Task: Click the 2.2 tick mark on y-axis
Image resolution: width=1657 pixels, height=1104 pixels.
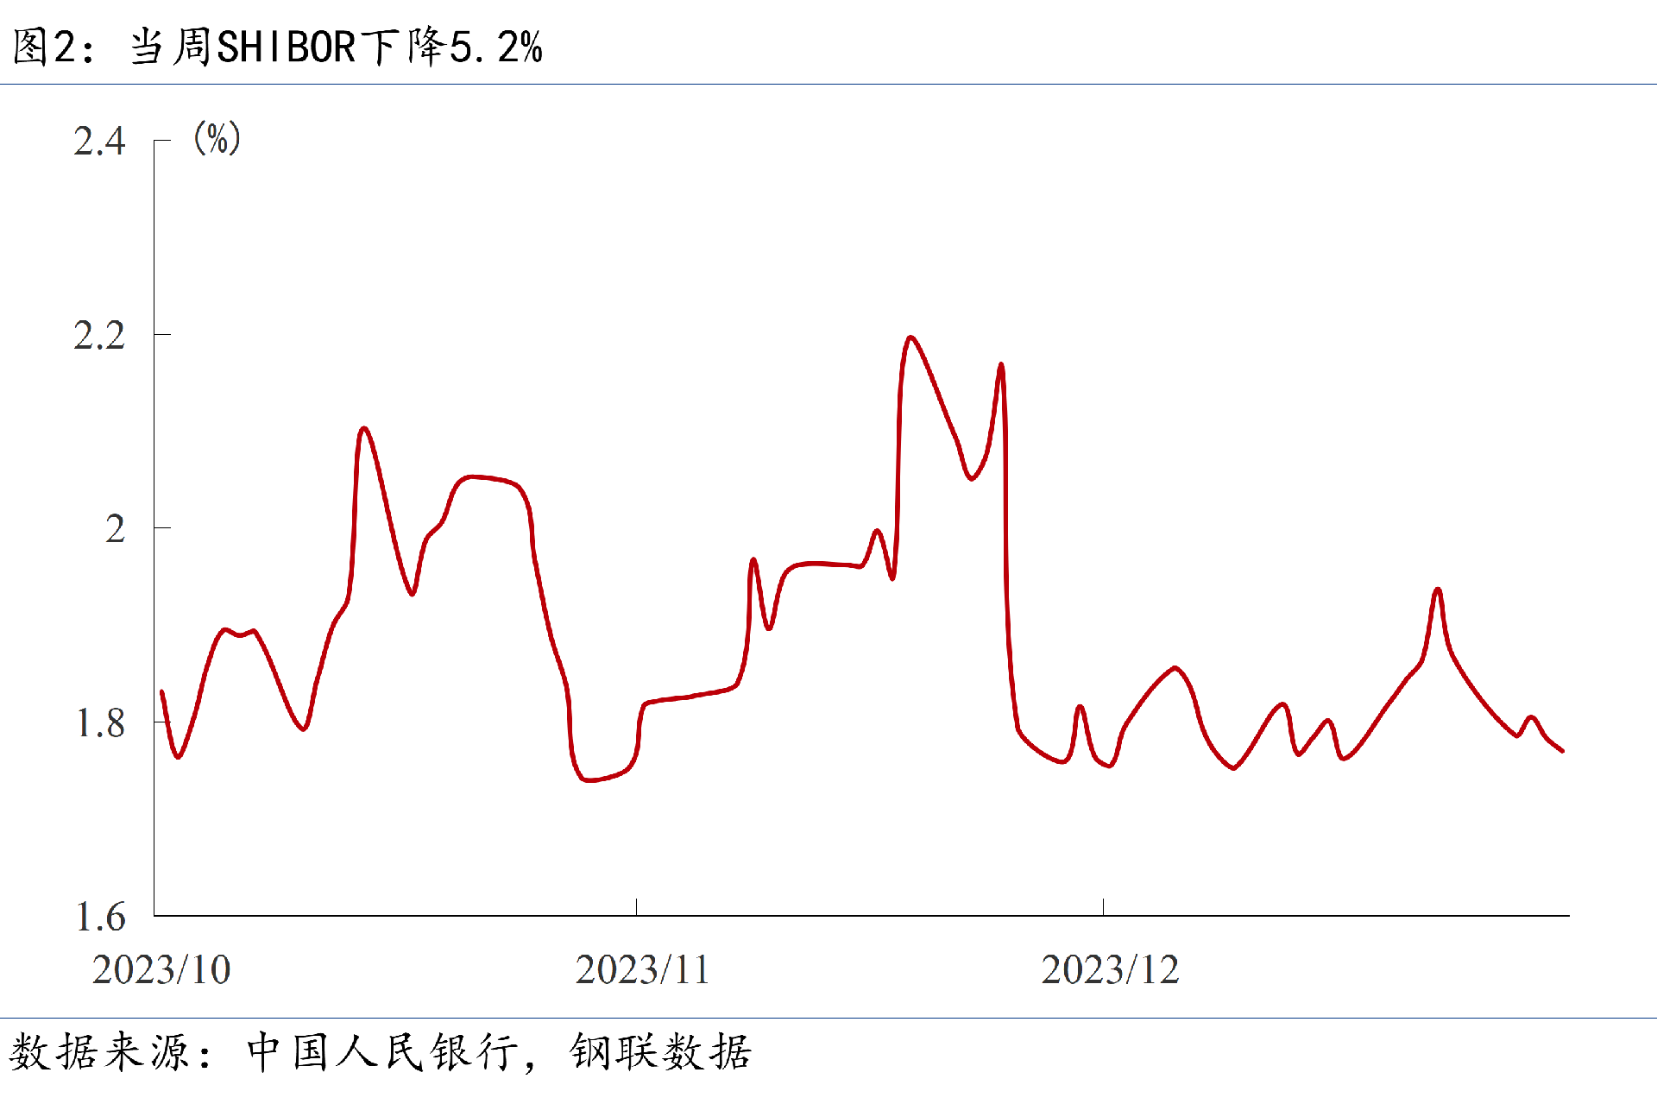Action: [162, 334]
